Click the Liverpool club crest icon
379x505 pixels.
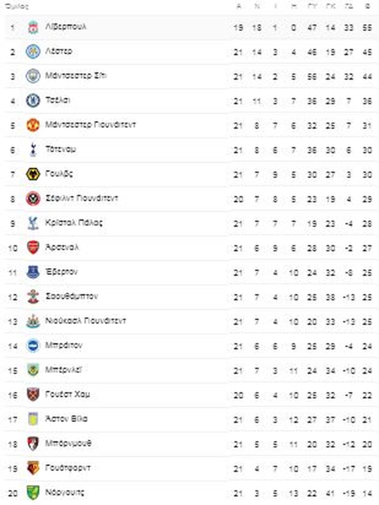[x=33, y=28]
